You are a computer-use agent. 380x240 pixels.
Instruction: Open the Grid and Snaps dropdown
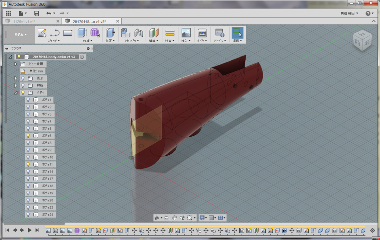(213, 218)
